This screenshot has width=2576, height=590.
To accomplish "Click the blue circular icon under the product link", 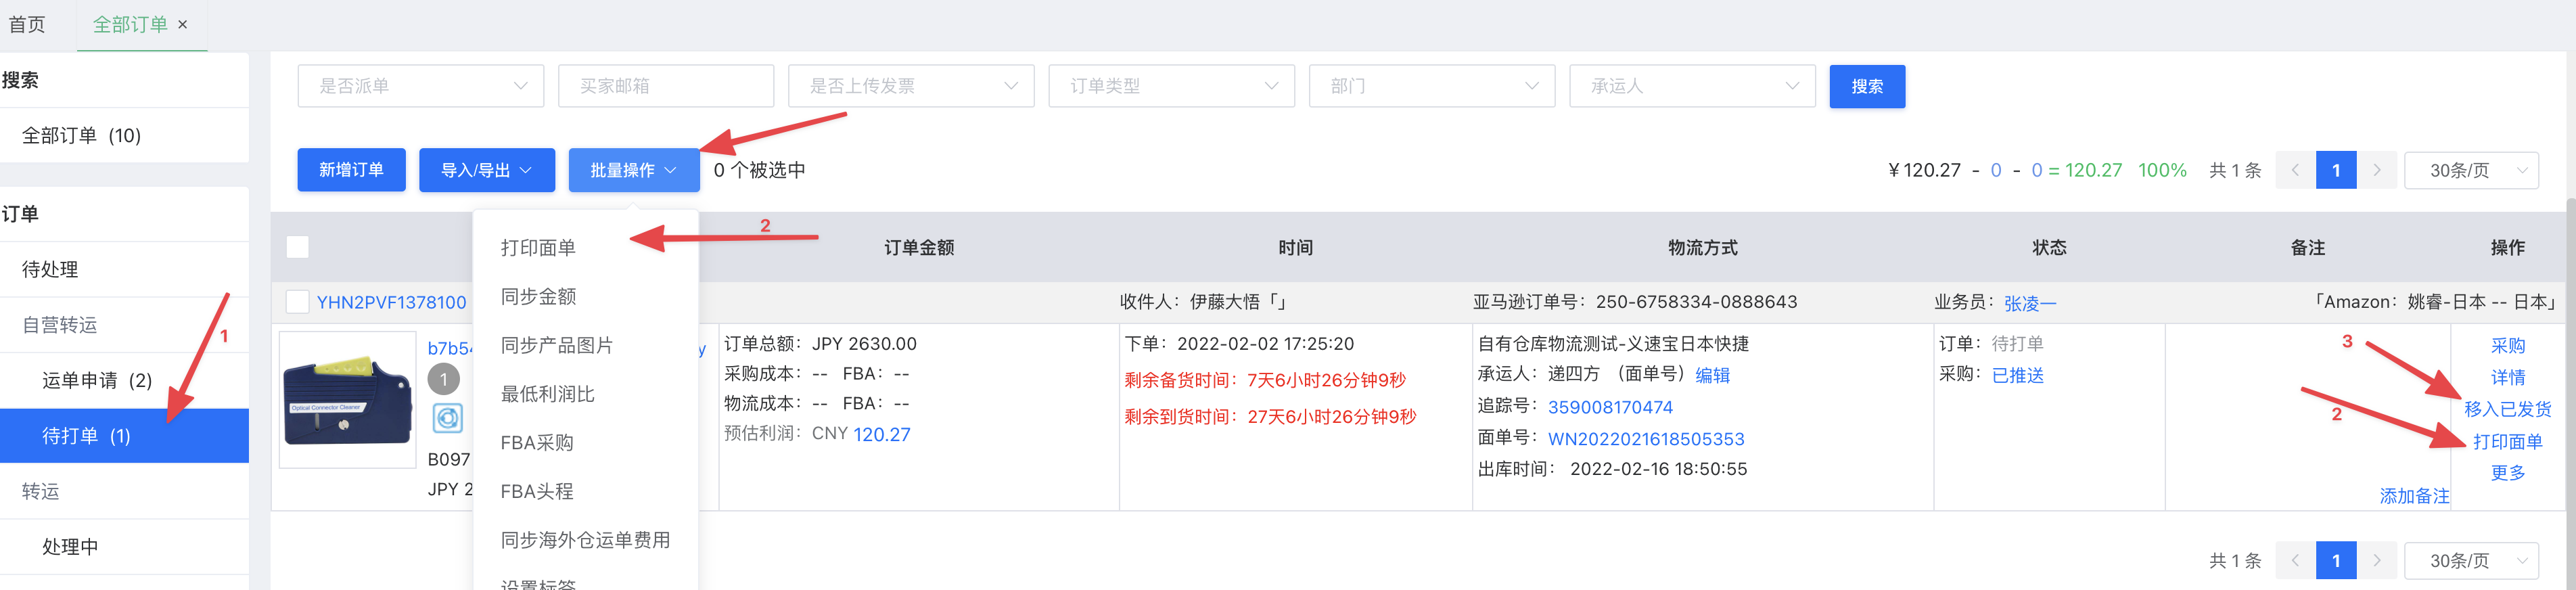I will pyautogui.click(x=447, y=418).
